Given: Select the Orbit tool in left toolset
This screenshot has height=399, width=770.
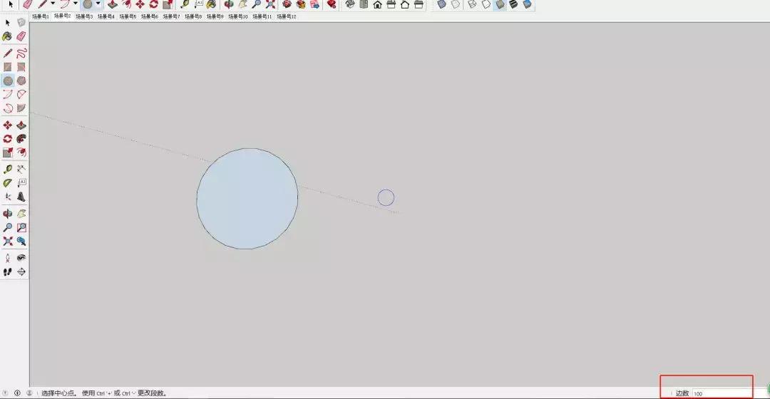Looking at the screenshot, I should point(7,214).
